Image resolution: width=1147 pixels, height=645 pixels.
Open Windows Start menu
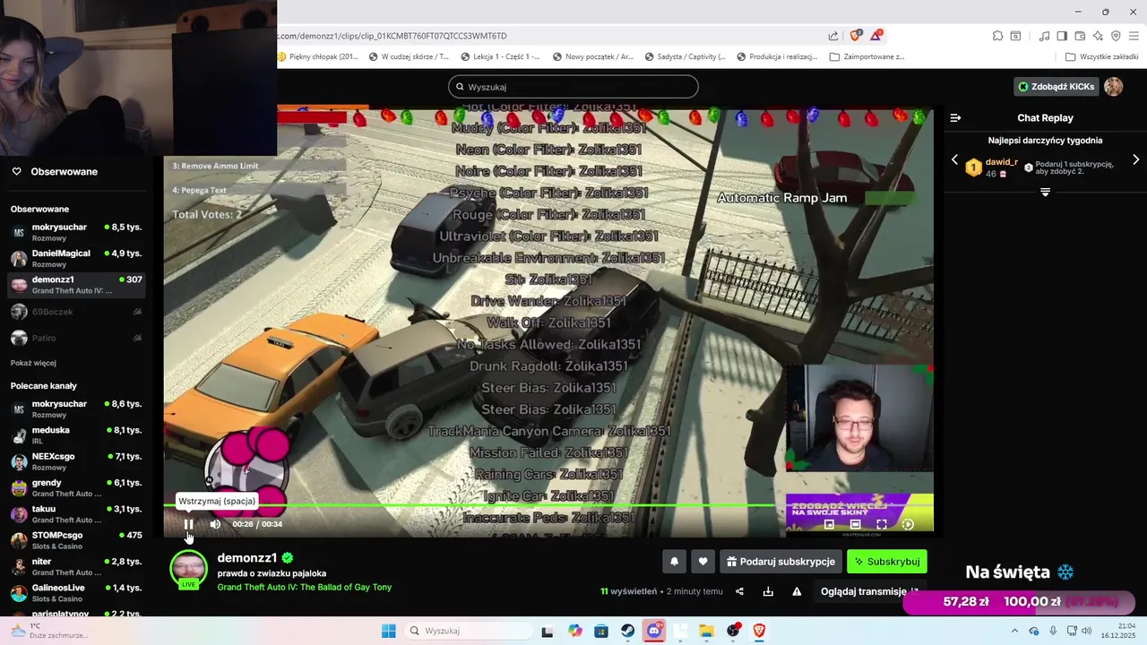(x=388, y=631)
